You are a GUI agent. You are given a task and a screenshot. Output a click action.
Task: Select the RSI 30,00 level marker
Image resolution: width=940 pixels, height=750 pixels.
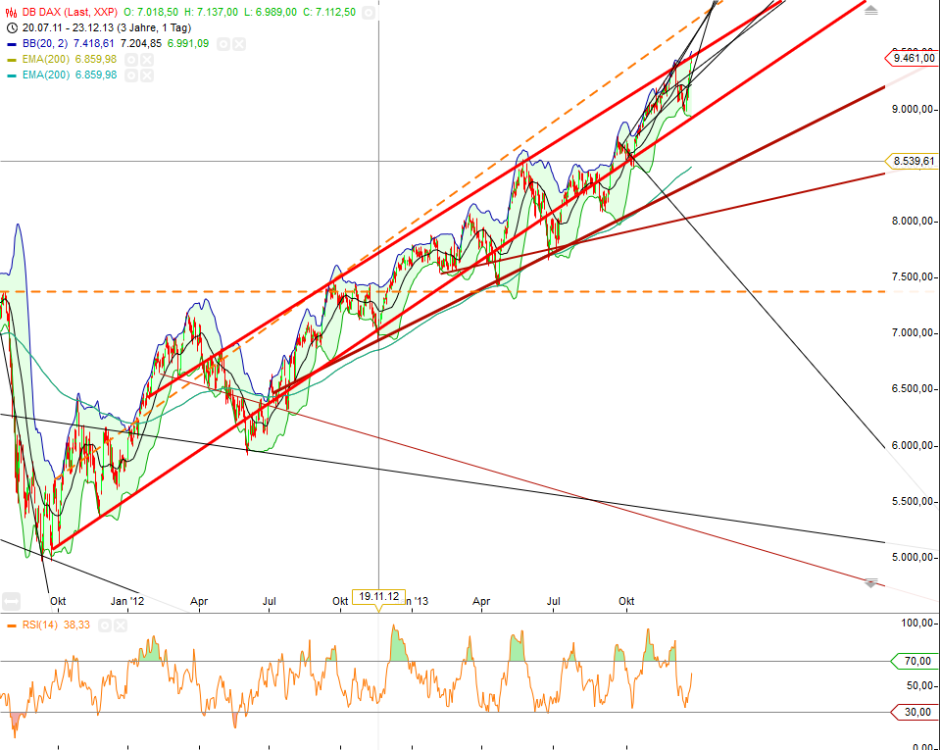pos(915,712)
